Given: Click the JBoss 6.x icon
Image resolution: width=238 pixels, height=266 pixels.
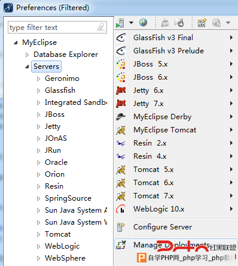Looking at the screenshot, I should 121,77.
